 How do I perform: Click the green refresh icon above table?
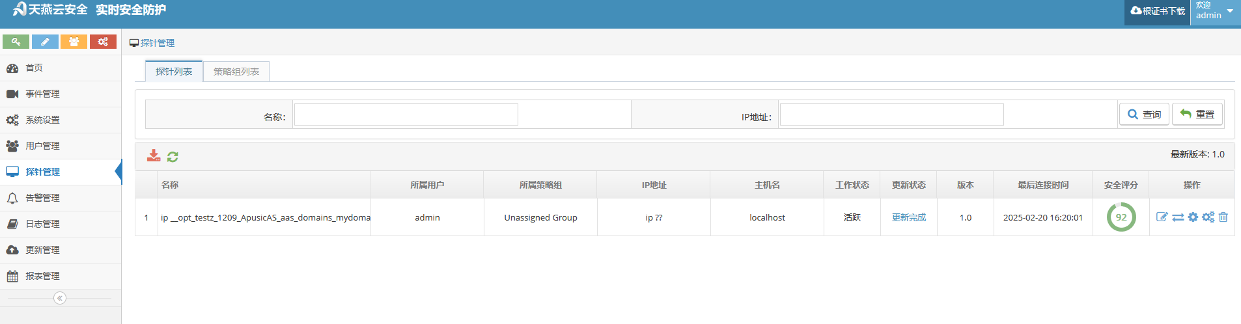(173, 157)
